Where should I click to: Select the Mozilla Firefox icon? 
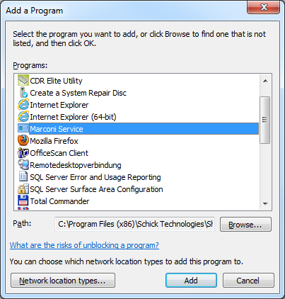(x=23, y=140)
